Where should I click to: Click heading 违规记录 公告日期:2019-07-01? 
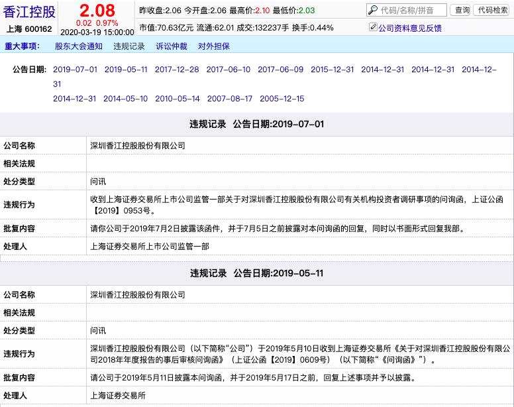[x=257, y=124]
